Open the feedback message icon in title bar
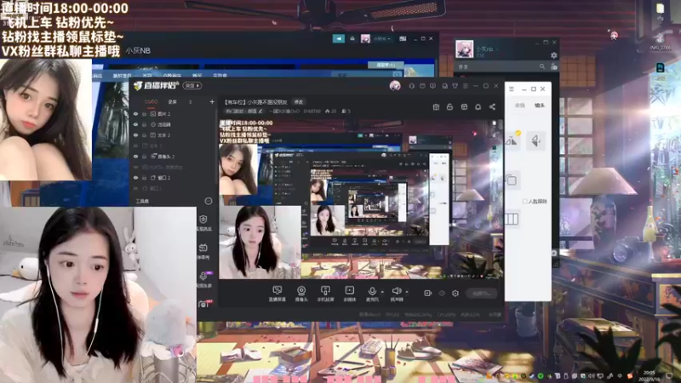The image size is (681, 383). click(433, 86)
